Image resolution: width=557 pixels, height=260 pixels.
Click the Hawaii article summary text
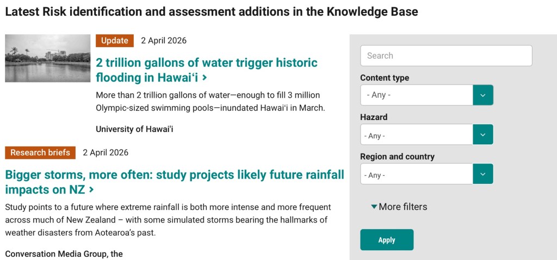[210, 102]
